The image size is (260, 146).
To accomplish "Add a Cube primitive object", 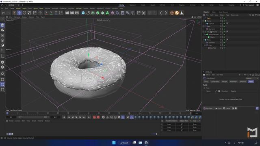I will [x=83, y=13].
